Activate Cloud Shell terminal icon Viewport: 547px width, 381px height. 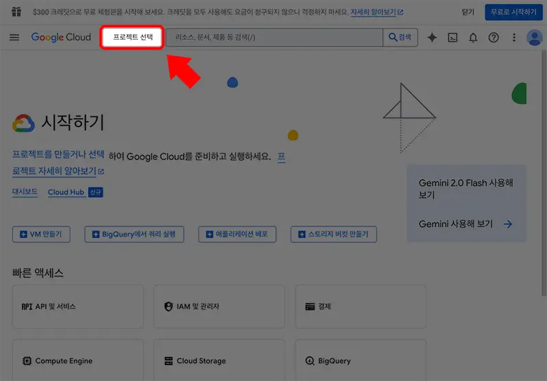tap(453, 38)
